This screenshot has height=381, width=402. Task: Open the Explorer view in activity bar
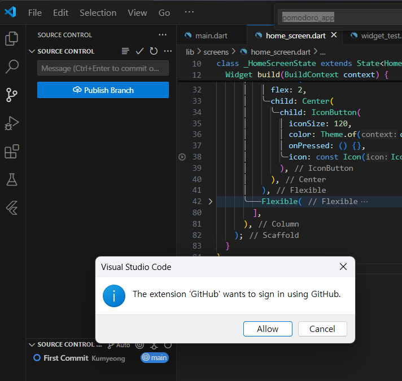pos(12,38)
